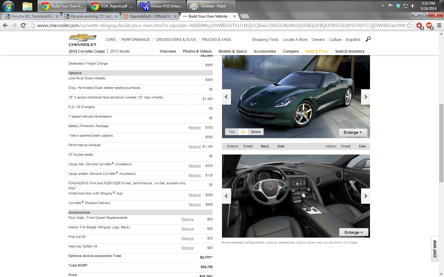Switch to ASW_Report.pdf Chrome taskbar window
This screenshot has height=277, width=444.
(111, 6)
